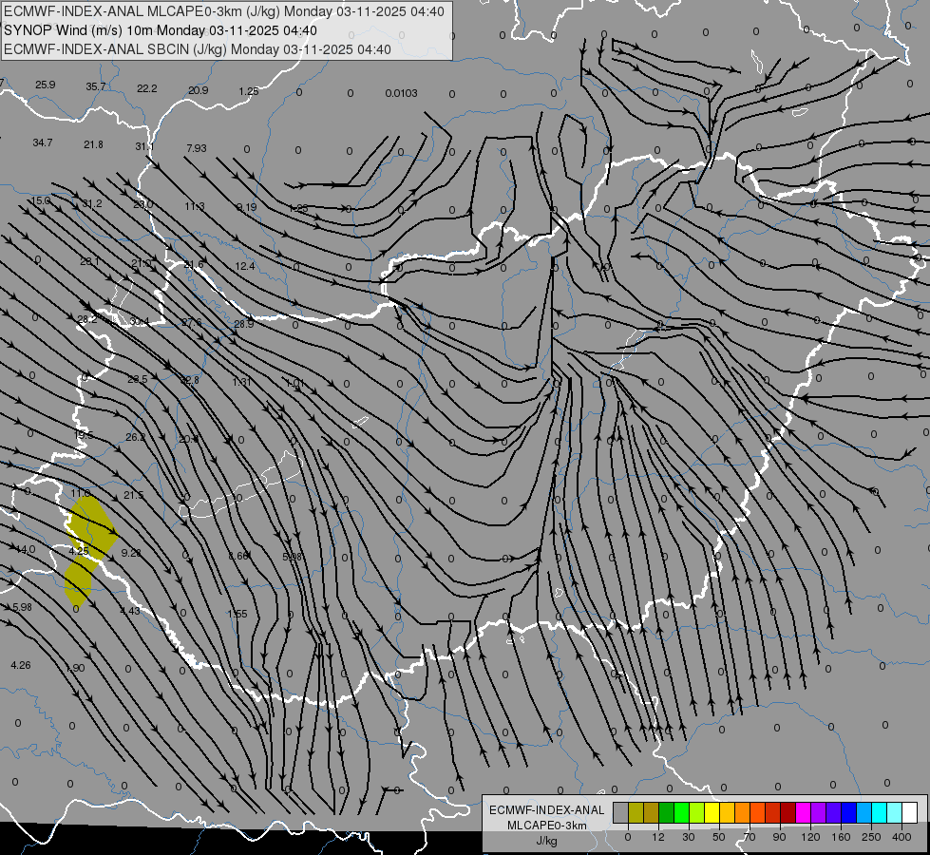This screenshot has height=855, width=930.
Task: Click the gray swatch in the legend
Action: [621, 812]
